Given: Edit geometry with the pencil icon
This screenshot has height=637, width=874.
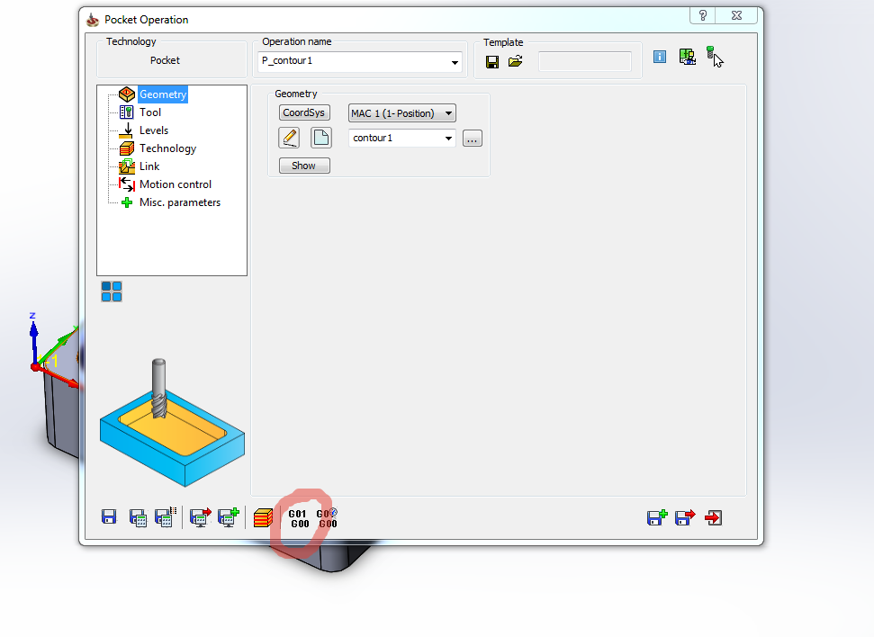Looking at the screenshot, I should 289,138.
